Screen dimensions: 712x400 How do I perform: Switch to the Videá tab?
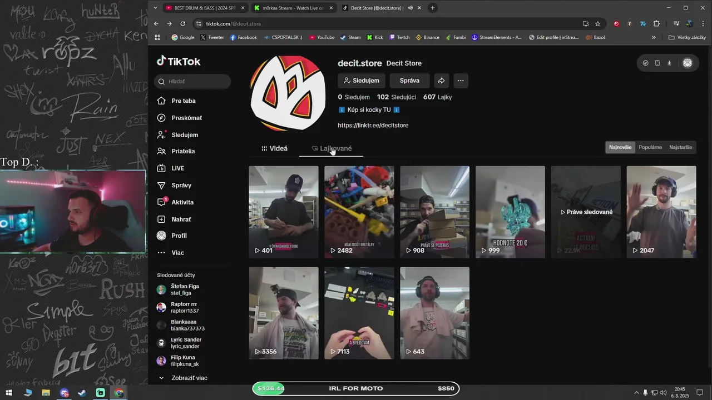tap(275, 148)
